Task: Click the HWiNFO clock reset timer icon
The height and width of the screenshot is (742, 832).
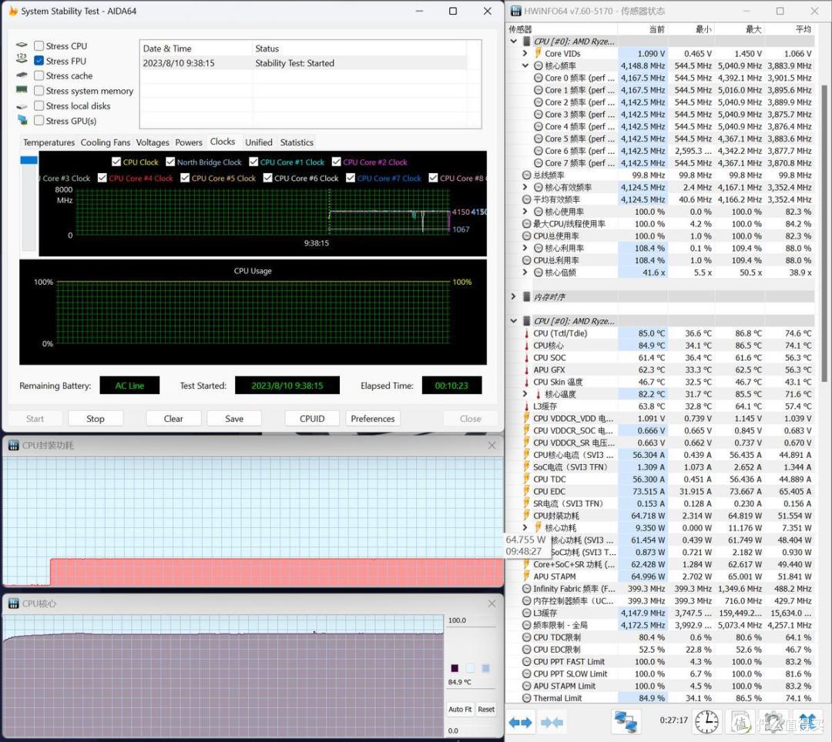Action: [706, 722]
